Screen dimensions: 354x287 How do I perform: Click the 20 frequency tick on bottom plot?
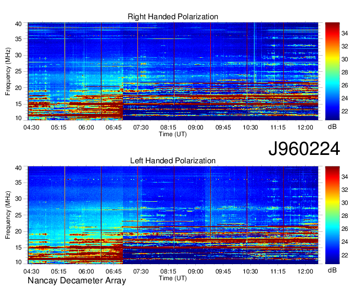18,231
